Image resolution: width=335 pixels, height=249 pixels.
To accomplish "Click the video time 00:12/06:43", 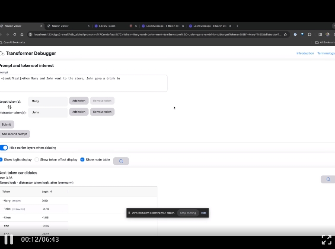I will point(40,240).
